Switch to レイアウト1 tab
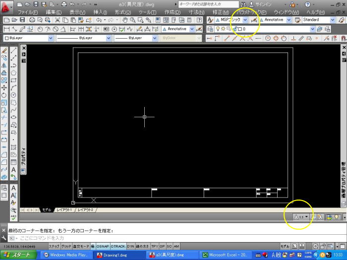347x260 pixels. point(64,210)
